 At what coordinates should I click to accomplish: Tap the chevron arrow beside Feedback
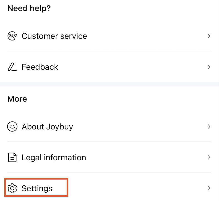209,67
